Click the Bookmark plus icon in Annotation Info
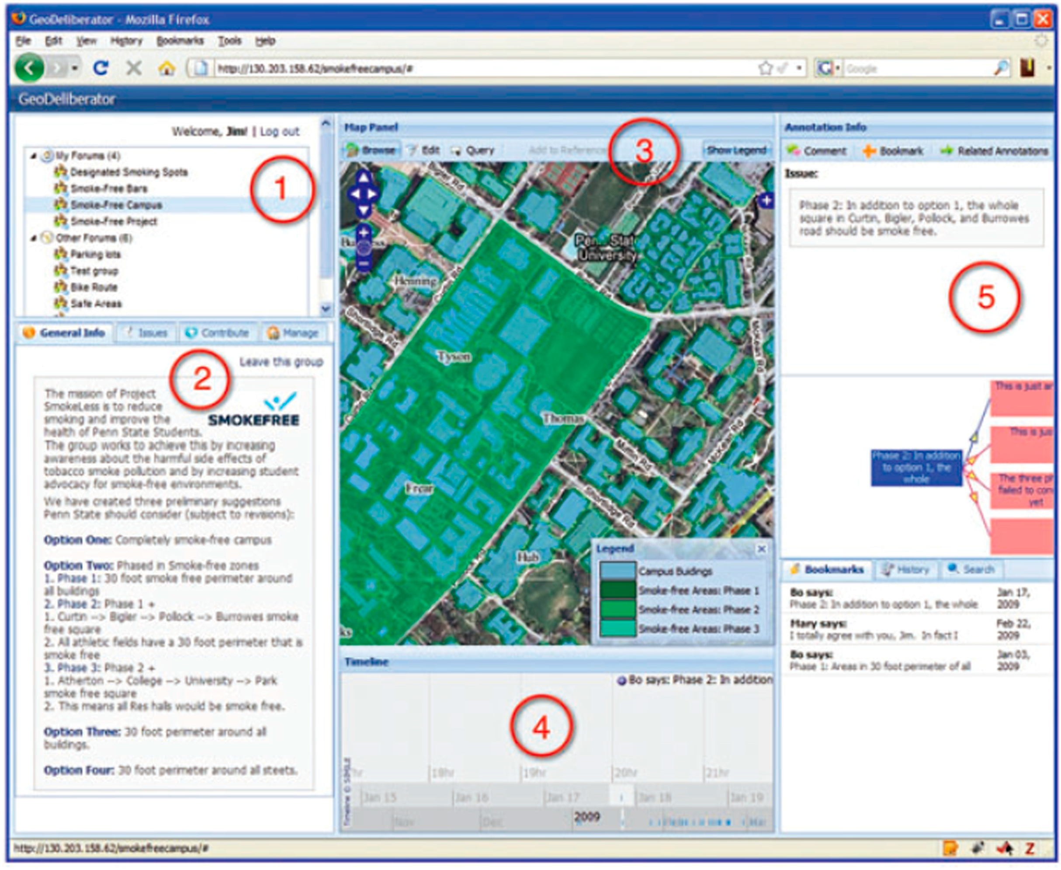This screenshot has width=1061, height=870. coord(869,151)
